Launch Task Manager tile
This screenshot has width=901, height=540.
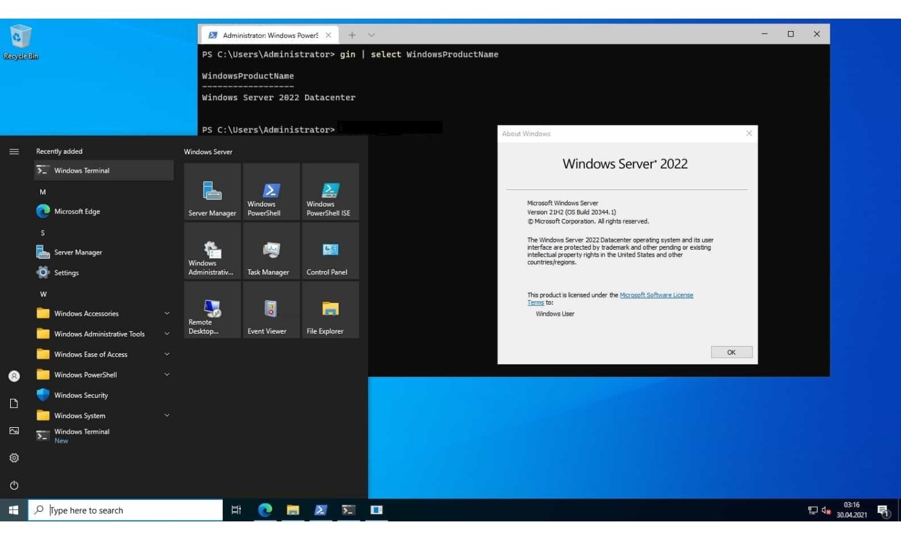271,251
